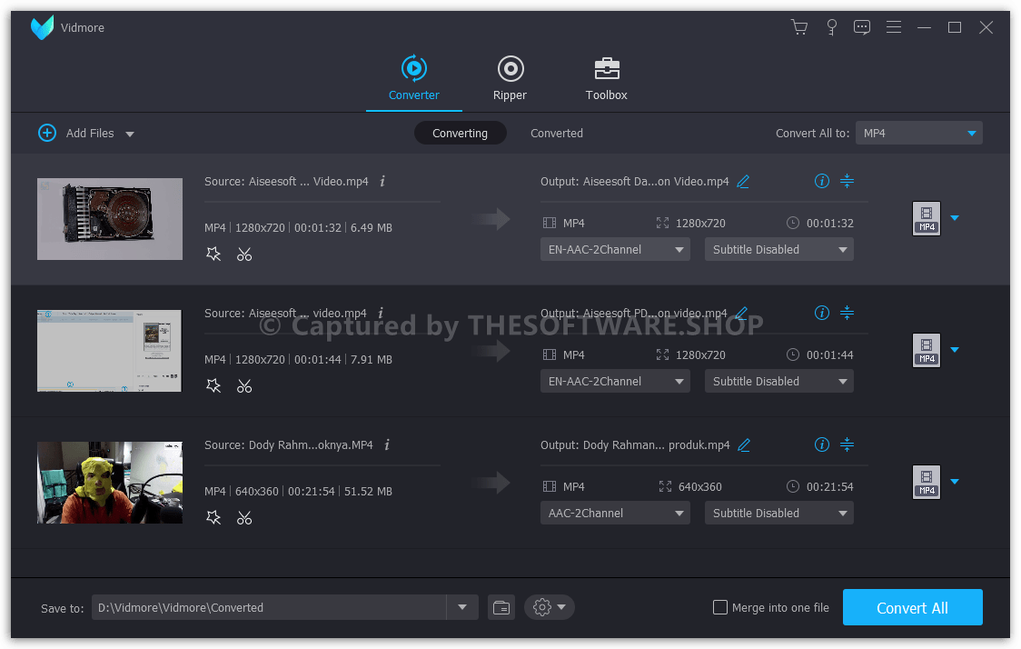
Task: Edit the output name of Dody Rahman produk.mp4
Action: point(743,444)
